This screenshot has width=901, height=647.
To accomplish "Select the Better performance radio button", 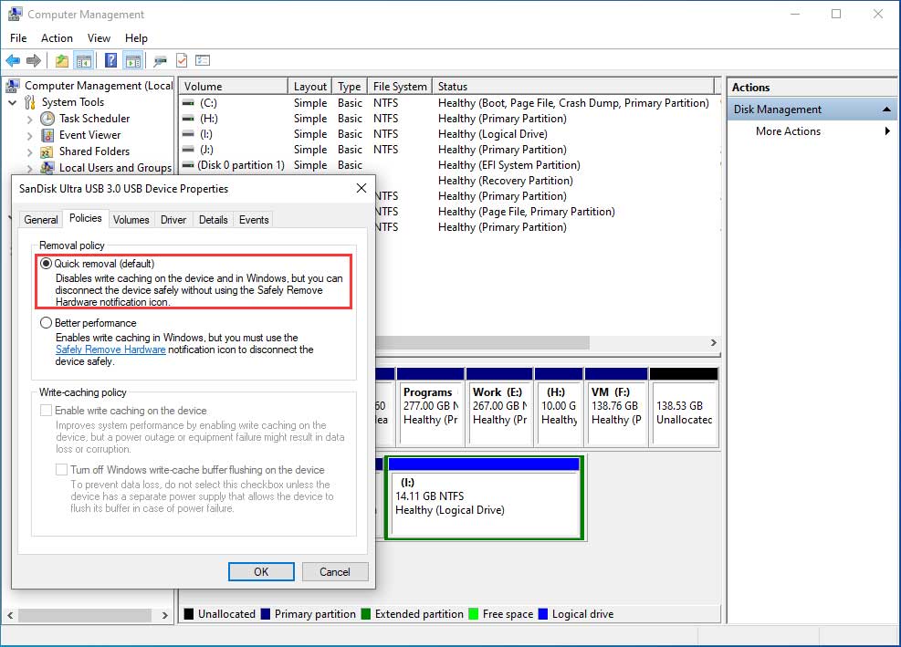I will [x=47, y=322].
